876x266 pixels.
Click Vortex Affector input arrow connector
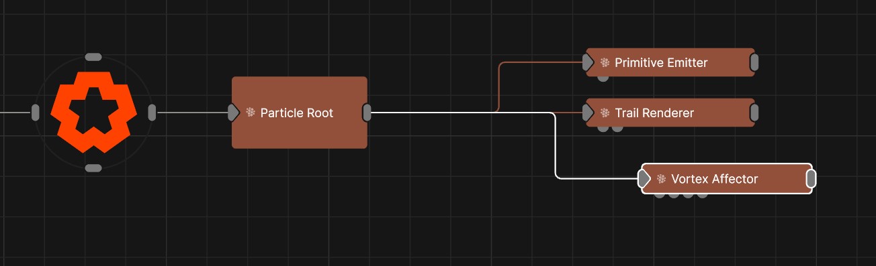point(644,179)
